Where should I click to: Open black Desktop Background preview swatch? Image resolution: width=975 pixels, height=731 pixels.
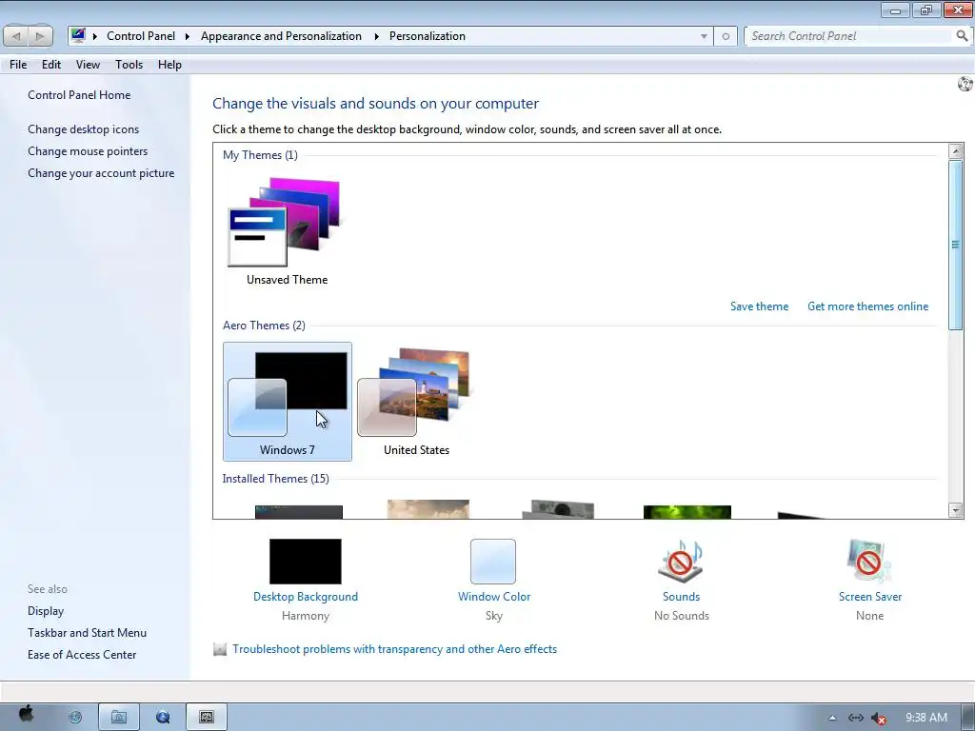click(306, 562)
